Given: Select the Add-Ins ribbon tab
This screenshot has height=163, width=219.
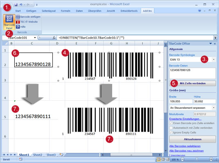Looking at the screenshot, I should (x=147, y=11).
